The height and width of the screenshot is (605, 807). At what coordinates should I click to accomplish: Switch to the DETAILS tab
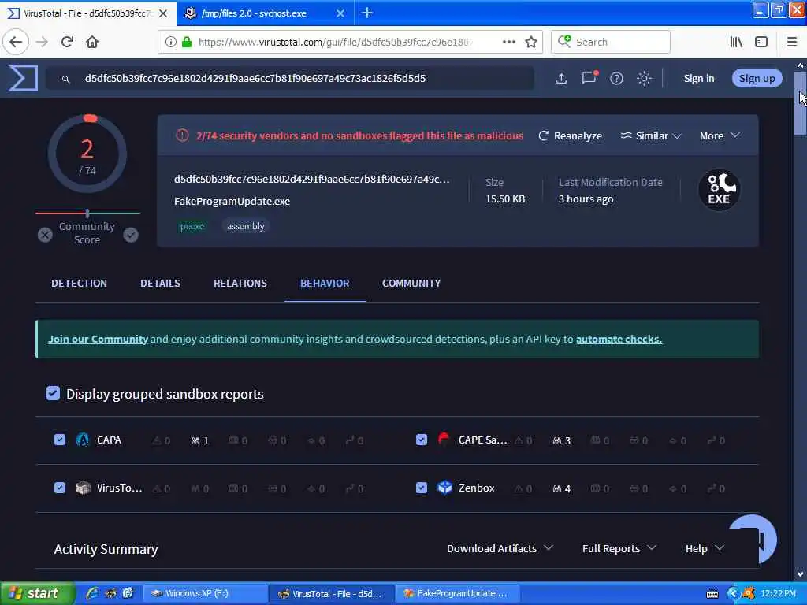[161, 284]
